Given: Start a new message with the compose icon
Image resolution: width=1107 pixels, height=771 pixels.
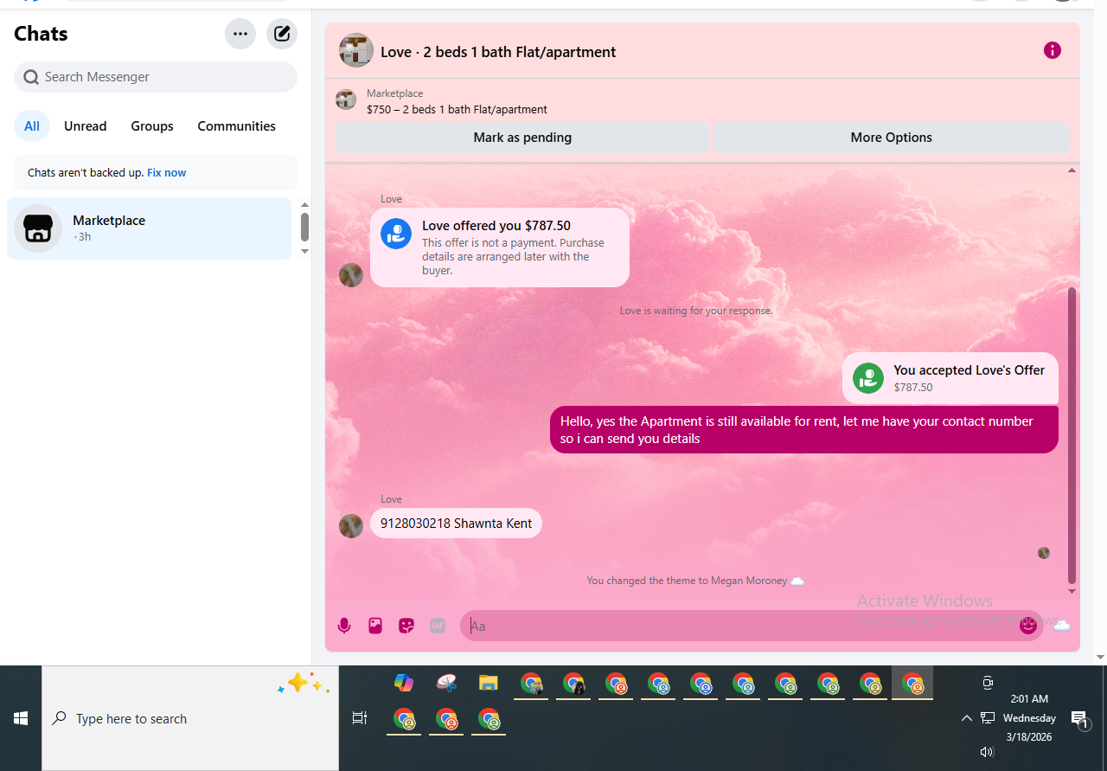Looking at the screenshot, I should click(x=282, y=34).
